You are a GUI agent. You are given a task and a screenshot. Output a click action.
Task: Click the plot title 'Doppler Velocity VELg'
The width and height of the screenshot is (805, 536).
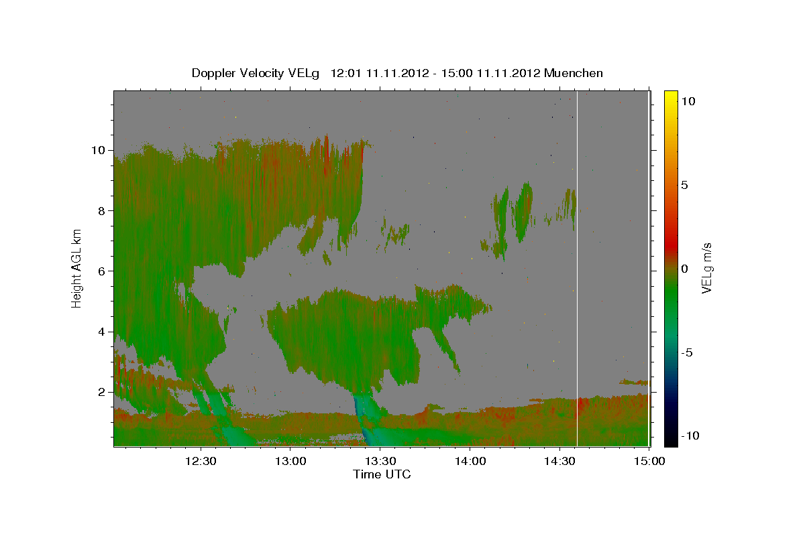point(257,73)
